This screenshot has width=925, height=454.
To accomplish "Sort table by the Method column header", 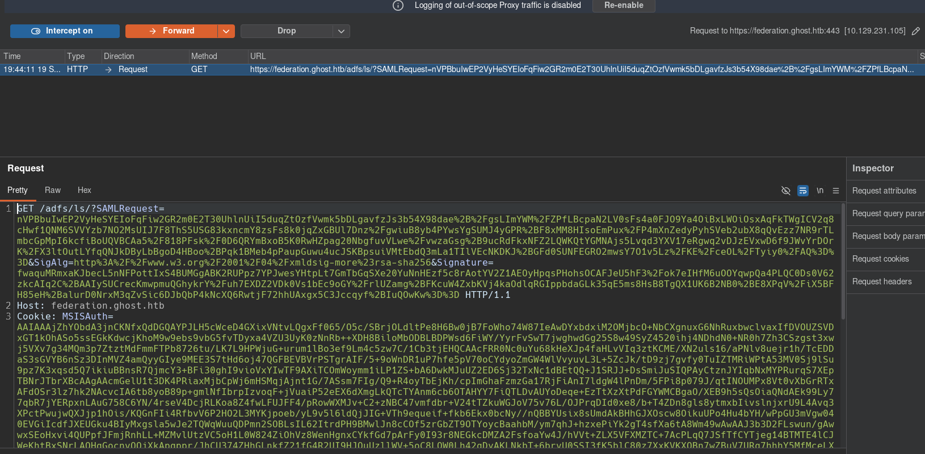I will coord(218,56).
